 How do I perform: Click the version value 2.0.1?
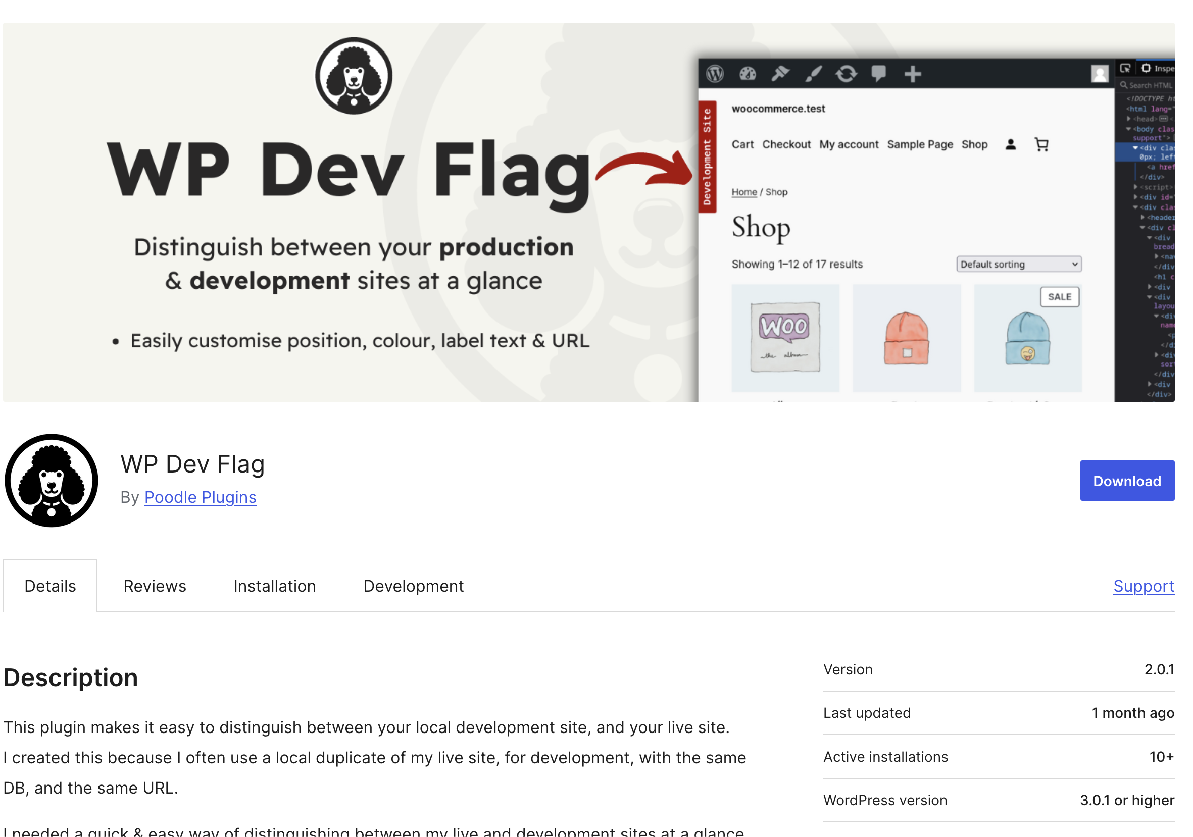click(1159, 669)
